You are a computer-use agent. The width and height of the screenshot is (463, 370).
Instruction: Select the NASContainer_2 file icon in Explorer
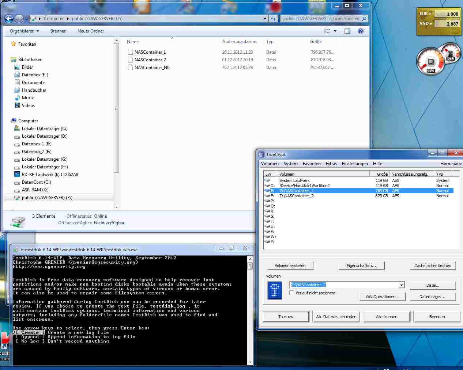click(130, 60)
